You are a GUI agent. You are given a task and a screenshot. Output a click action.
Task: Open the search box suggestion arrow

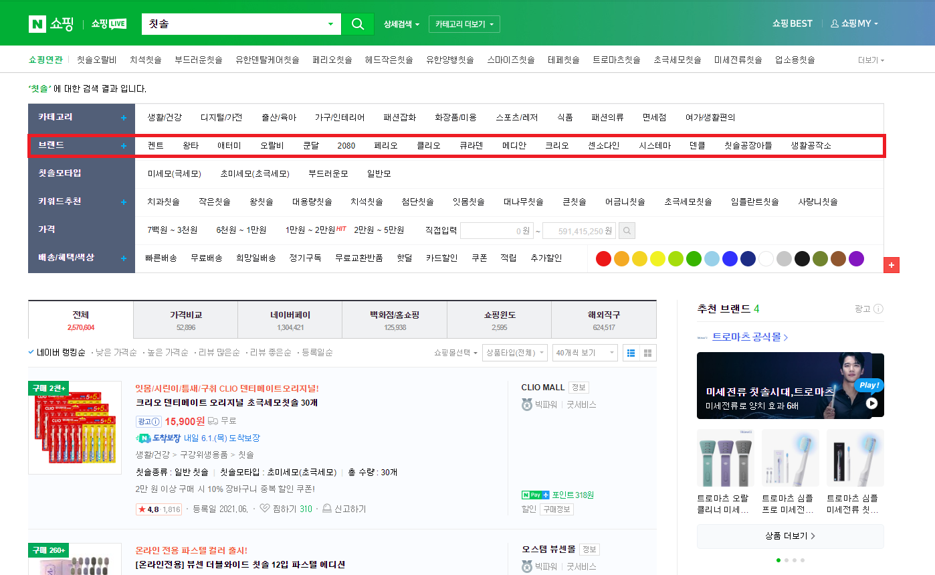pos(330,24)
